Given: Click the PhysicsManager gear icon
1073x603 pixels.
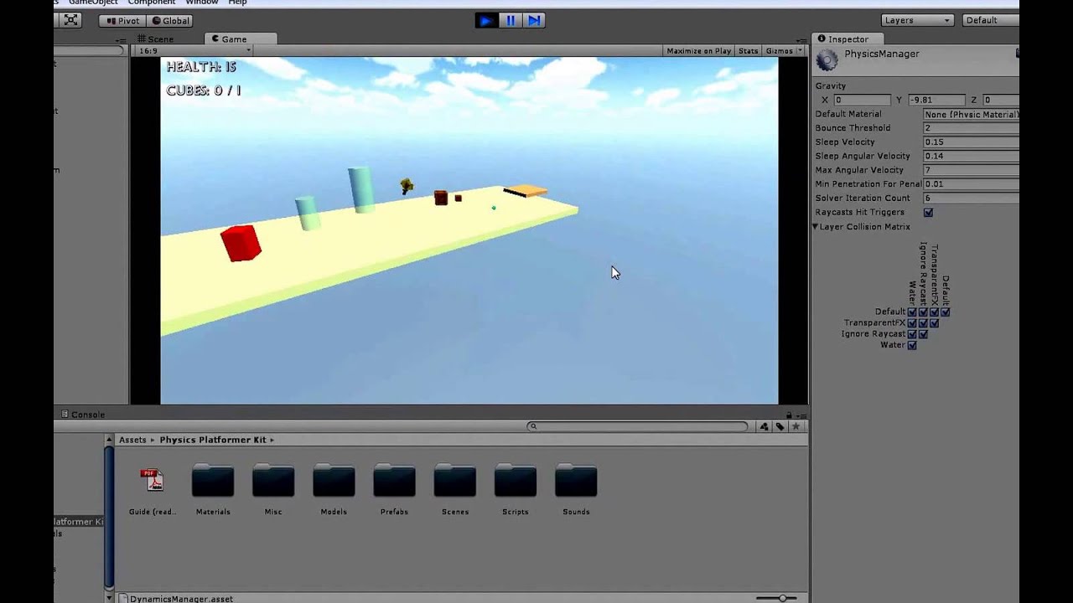Looking at the screenshot, I should (827, 59).
